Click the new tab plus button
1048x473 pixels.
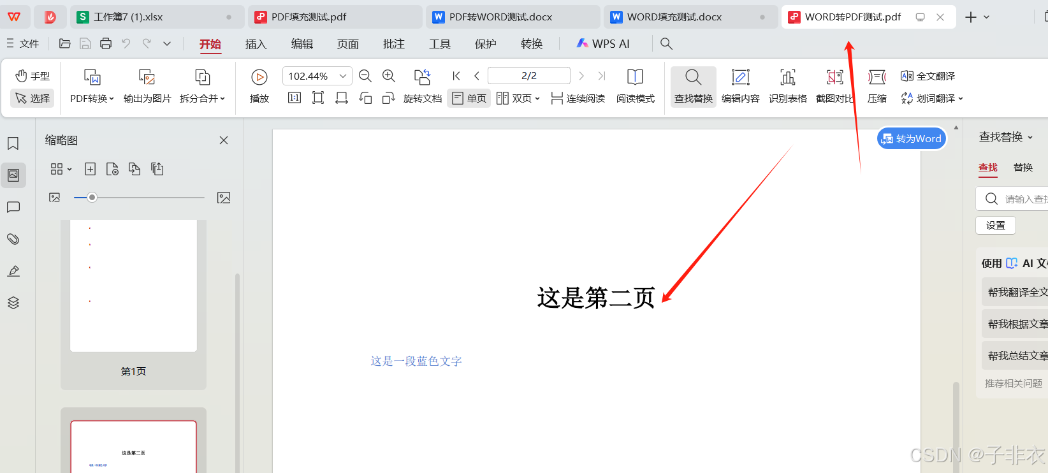[971, 17]
